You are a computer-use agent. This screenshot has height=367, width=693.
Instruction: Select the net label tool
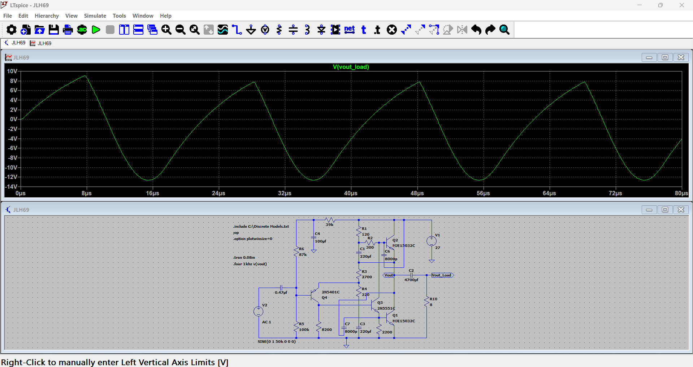coord(350,30)
